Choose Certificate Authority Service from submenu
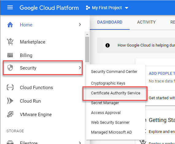This screenshot has height=144, width=175. tap(116, 93)
